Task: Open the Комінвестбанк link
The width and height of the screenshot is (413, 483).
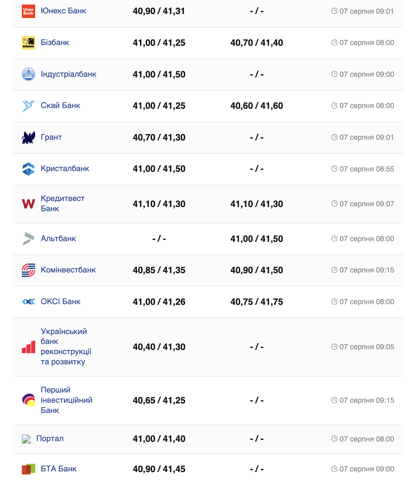Action: pyautogui.click(x=68, y=270)
